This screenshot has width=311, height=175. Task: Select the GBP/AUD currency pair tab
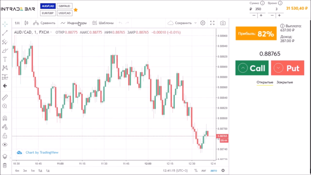[x=64, y=6]
